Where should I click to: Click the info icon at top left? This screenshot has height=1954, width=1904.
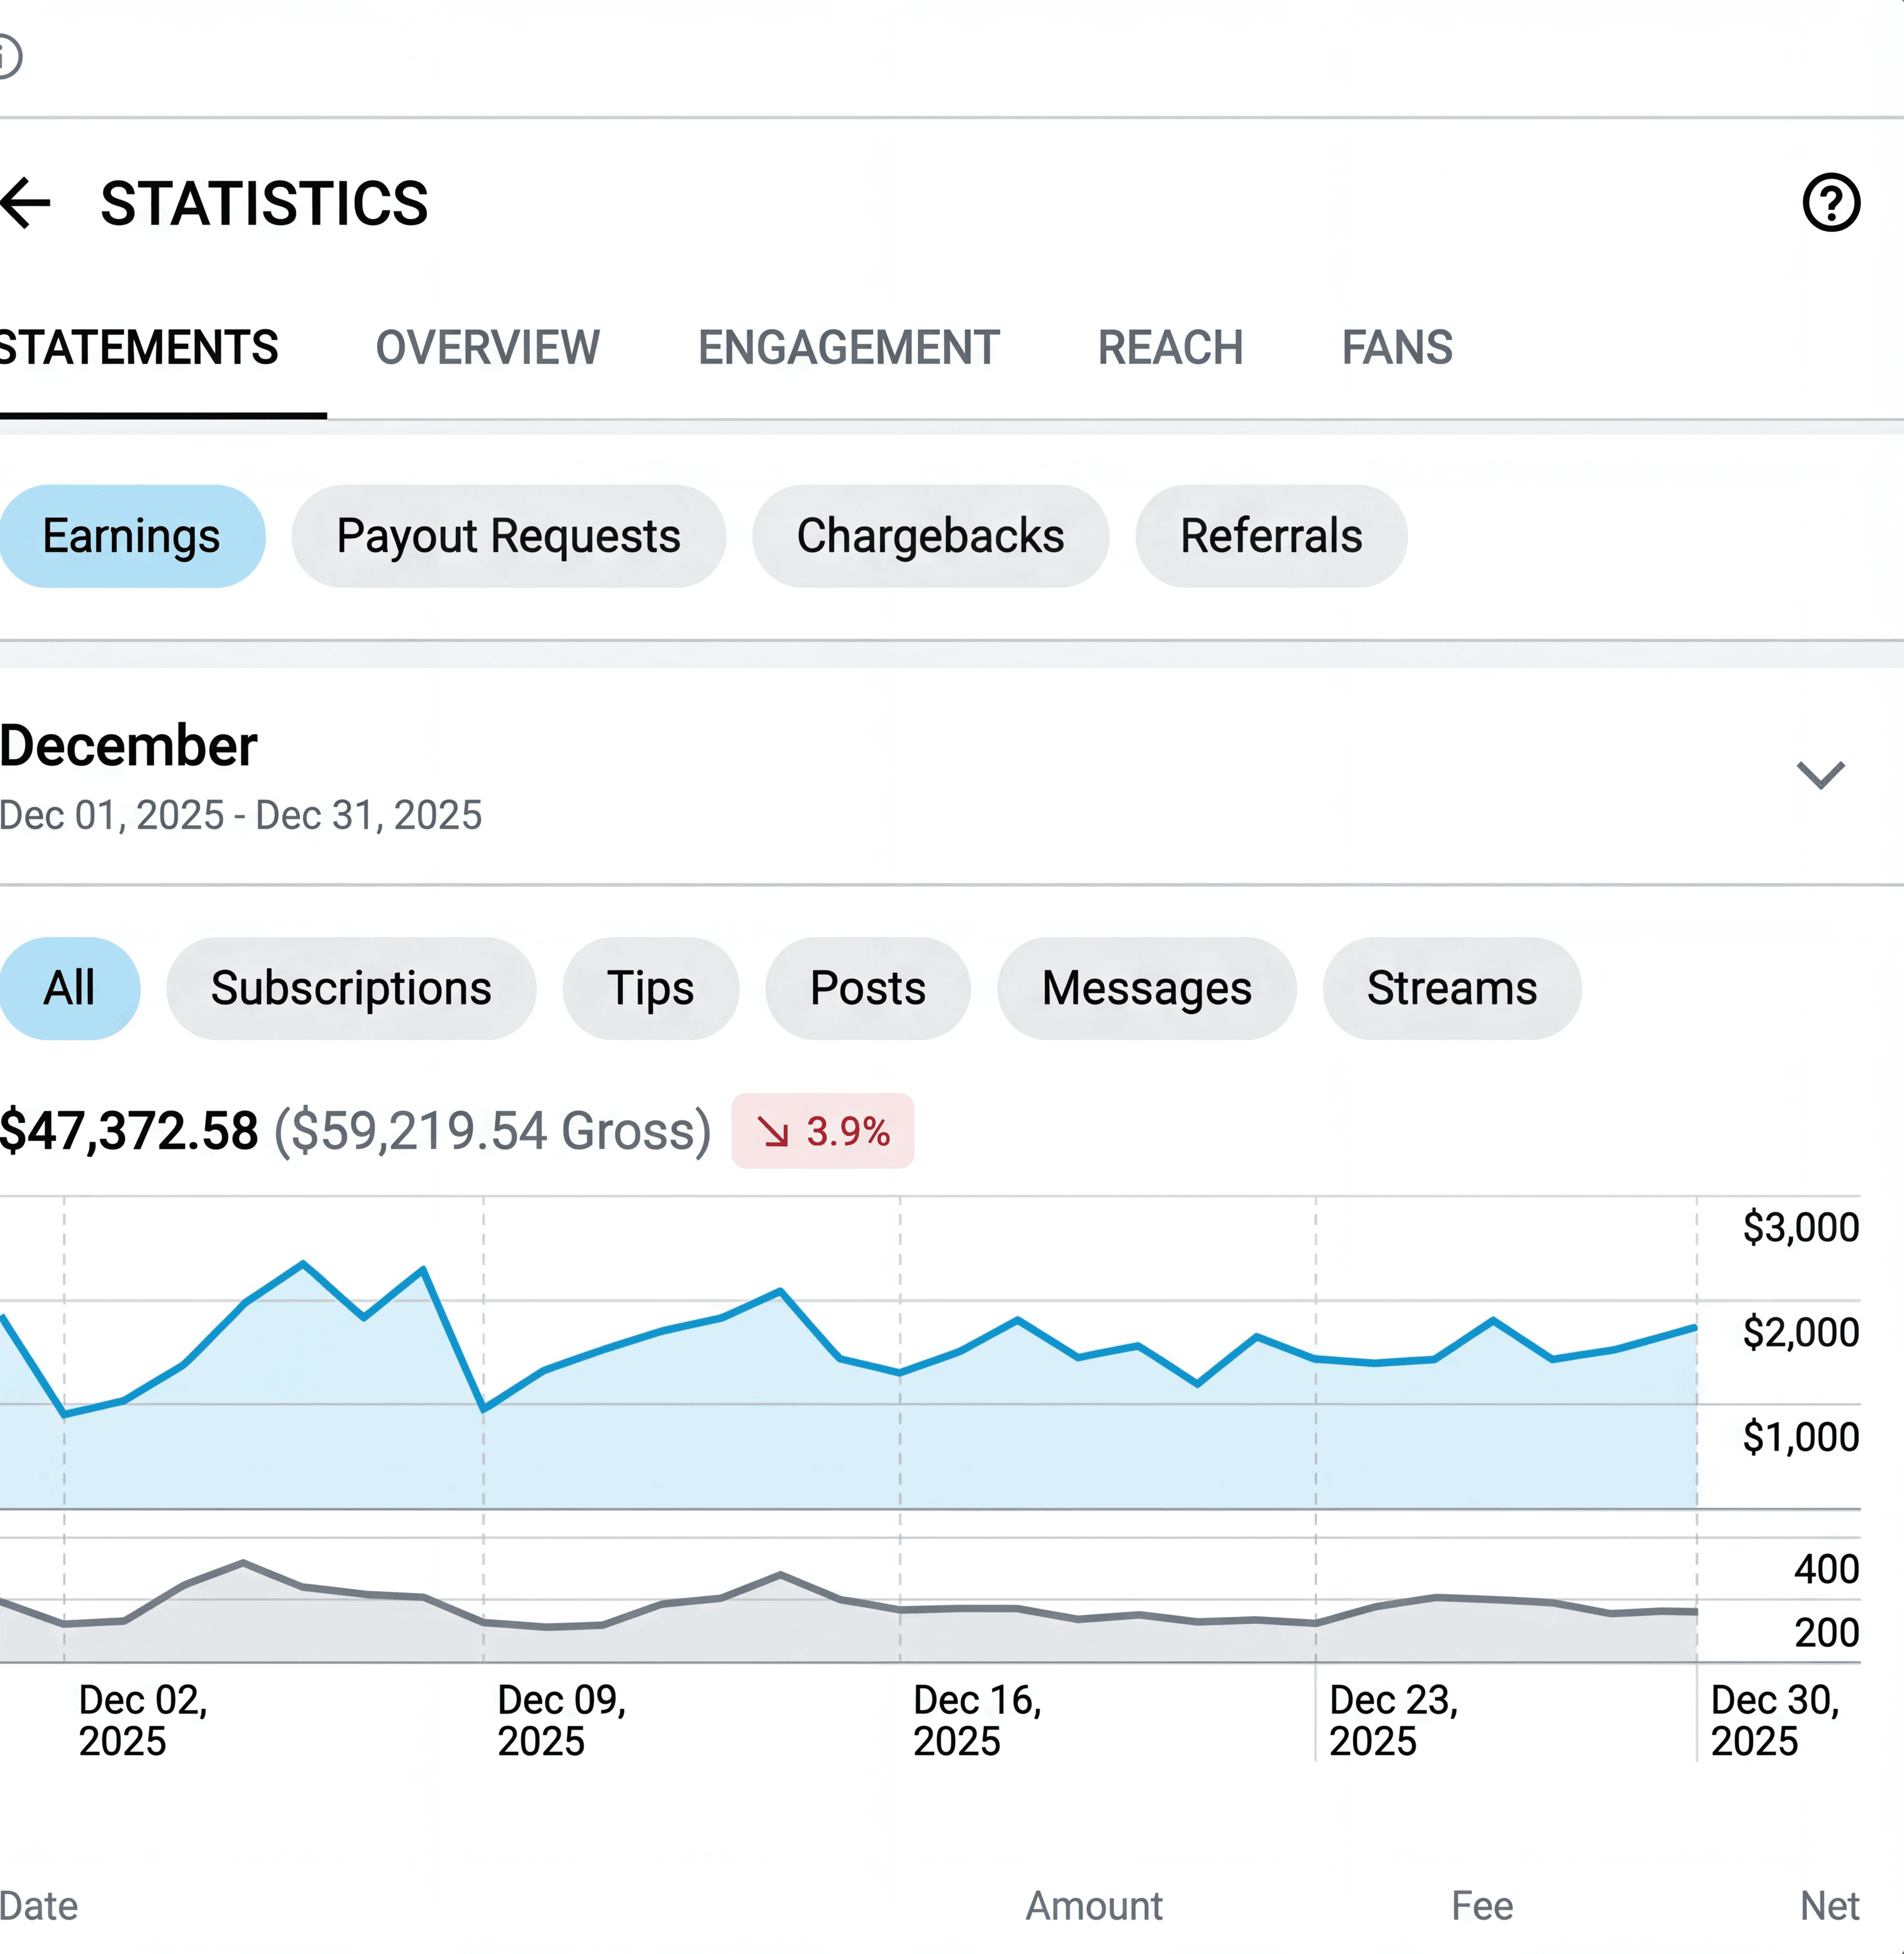point(8,56)
